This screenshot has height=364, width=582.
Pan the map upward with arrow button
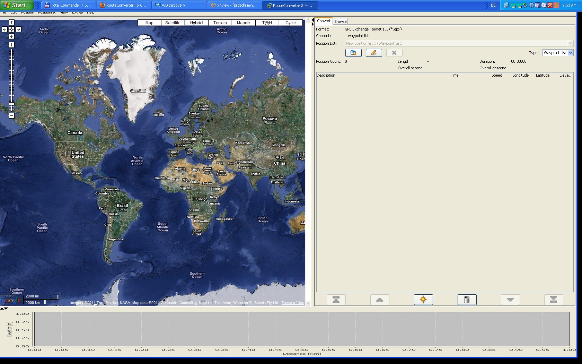11,23
